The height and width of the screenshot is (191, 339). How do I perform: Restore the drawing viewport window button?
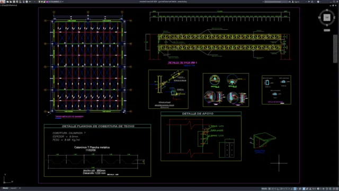click(x=333, y=5)
